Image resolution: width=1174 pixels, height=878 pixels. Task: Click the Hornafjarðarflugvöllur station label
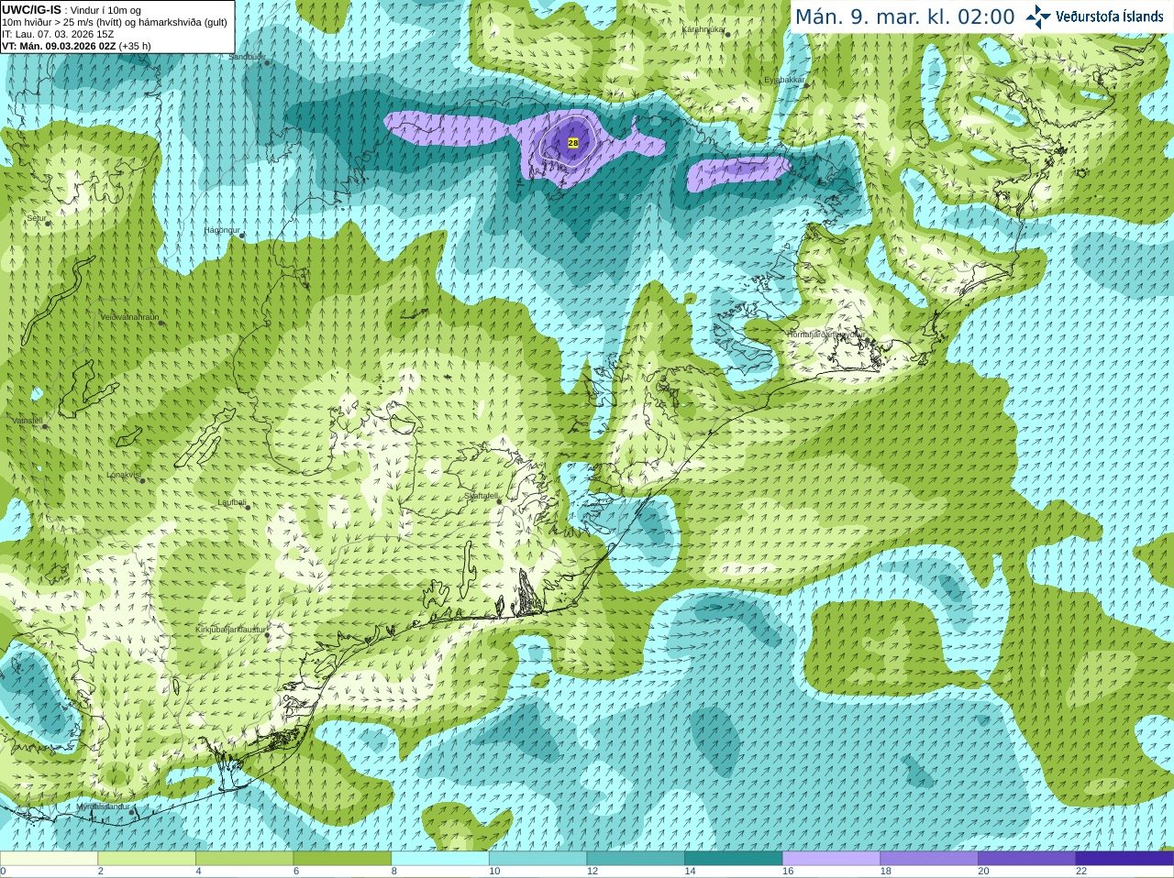coord(825,335)
